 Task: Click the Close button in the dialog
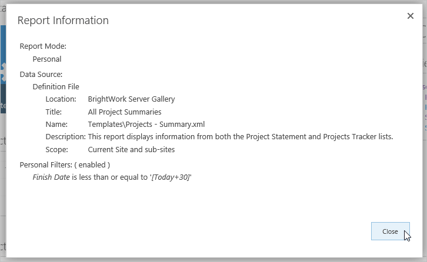390,231
